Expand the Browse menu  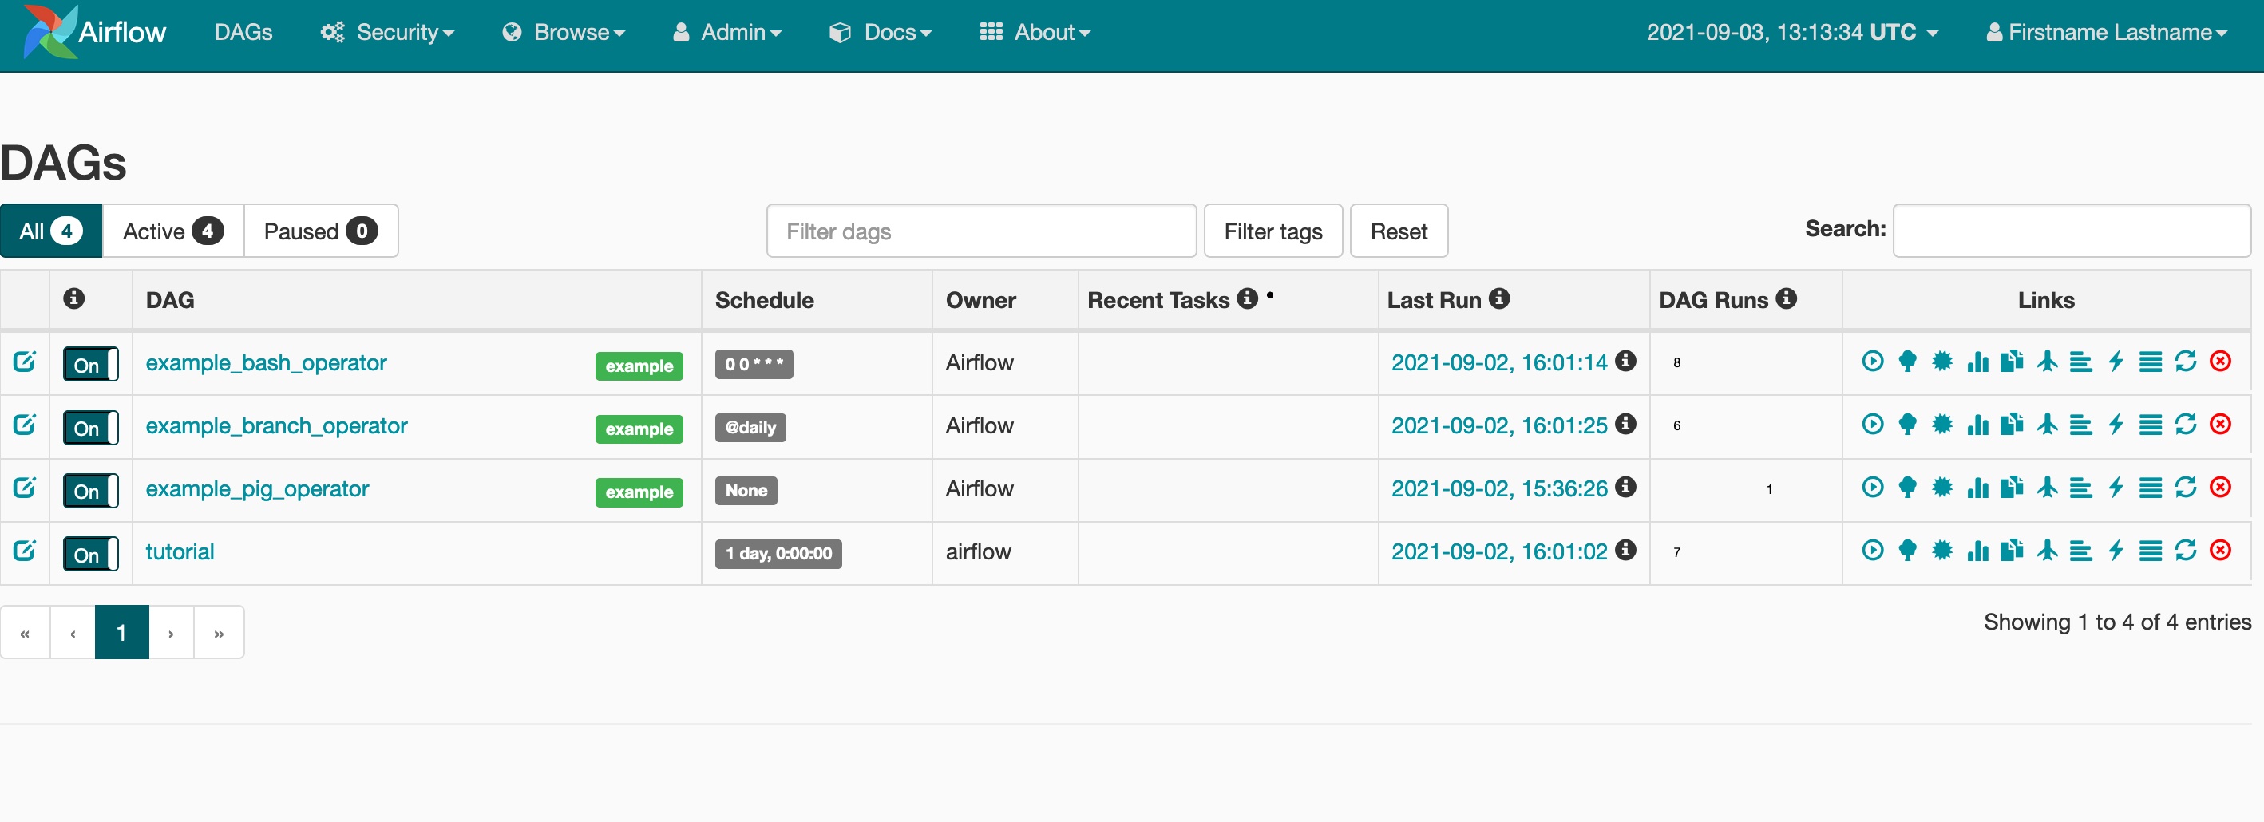pos(564,33)
